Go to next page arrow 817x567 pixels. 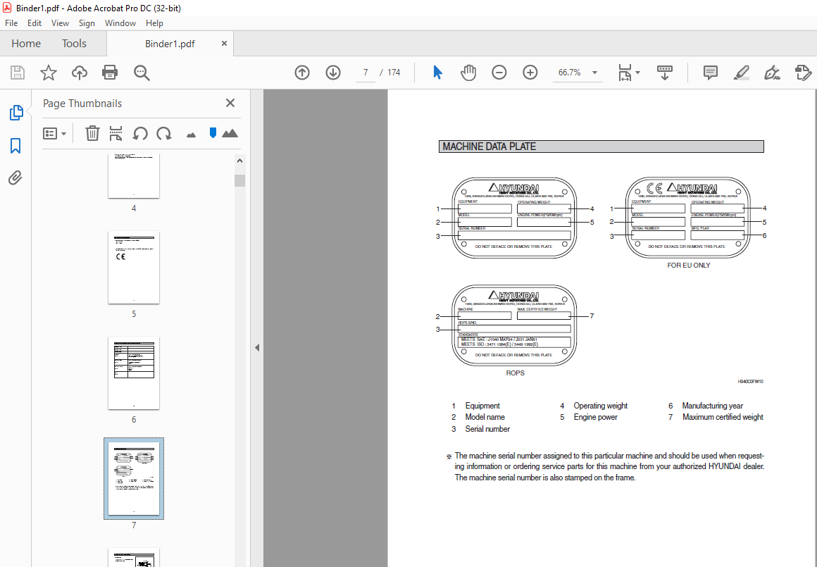coord(333,73)
